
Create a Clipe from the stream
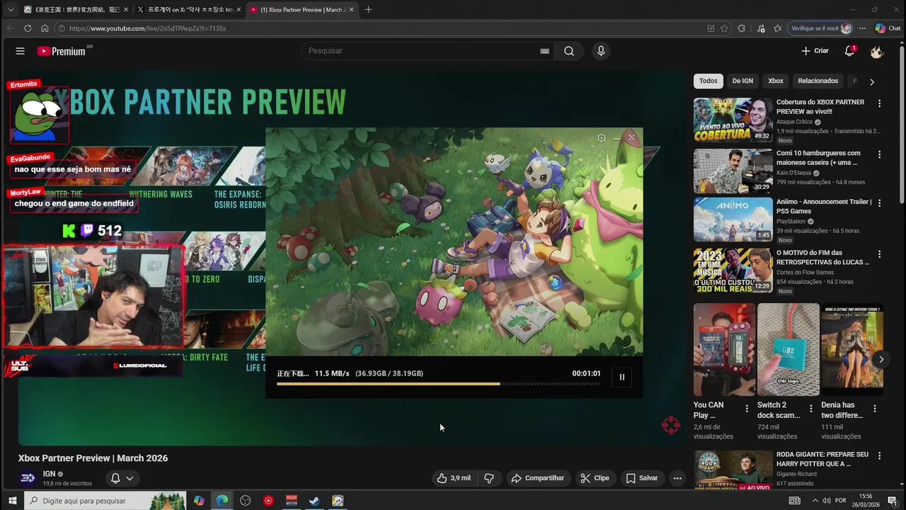coord(595,478)
